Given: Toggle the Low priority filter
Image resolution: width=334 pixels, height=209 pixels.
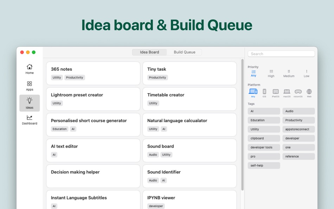Looking at the screenshot, I should [x=306, y=73].
